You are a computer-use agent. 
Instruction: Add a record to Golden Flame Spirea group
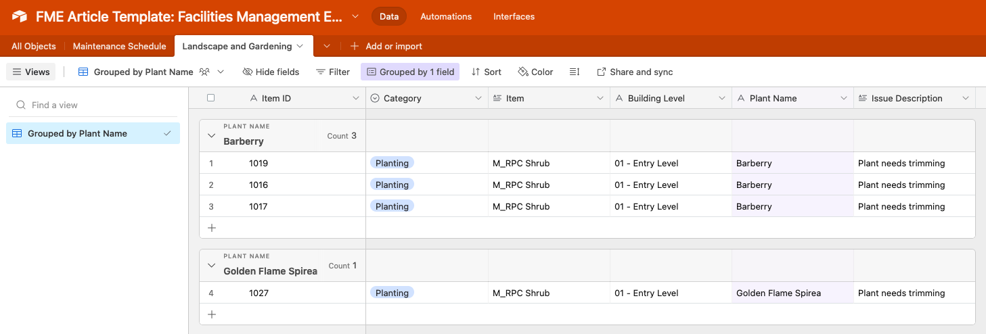(212, 314)
